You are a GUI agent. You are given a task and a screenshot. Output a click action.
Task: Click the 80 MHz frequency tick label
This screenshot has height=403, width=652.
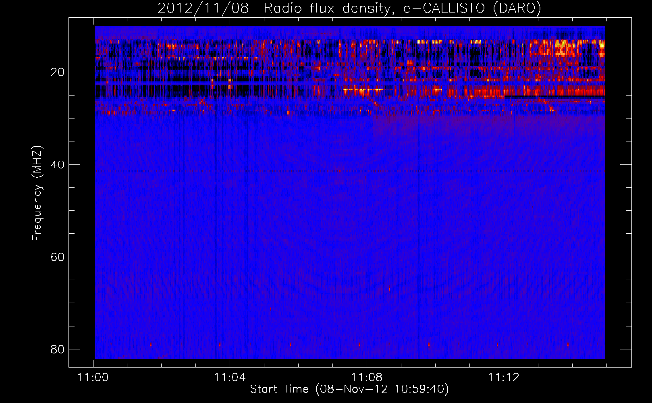pos(58,349)
